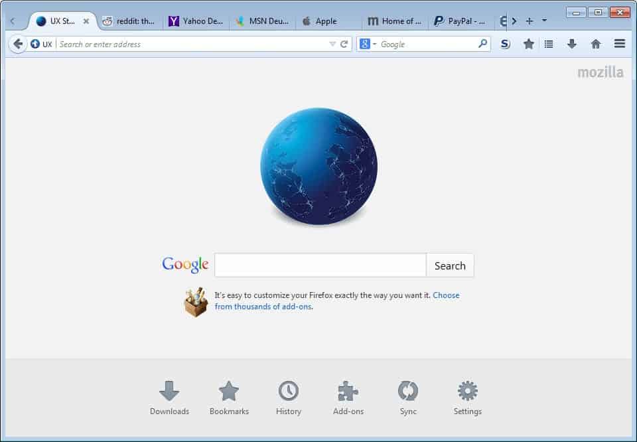Close the UX St... tab

pyautogui.click(x=86, y=21)
